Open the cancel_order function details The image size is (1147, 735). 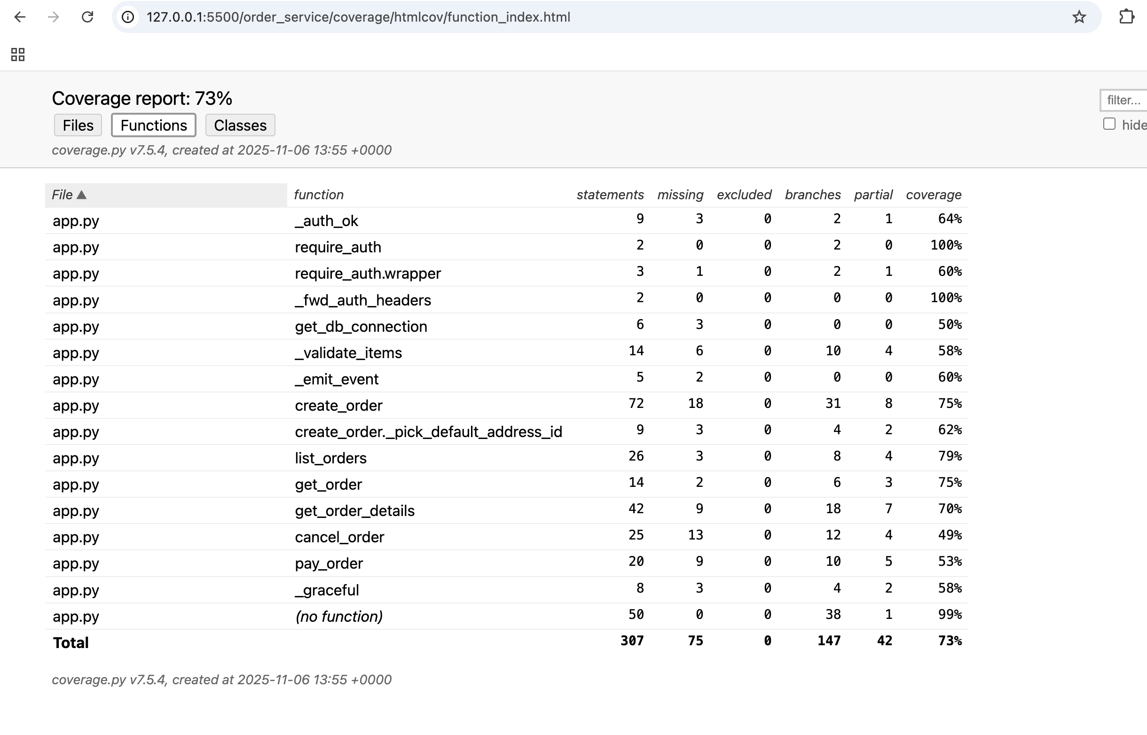coord(339,537)
